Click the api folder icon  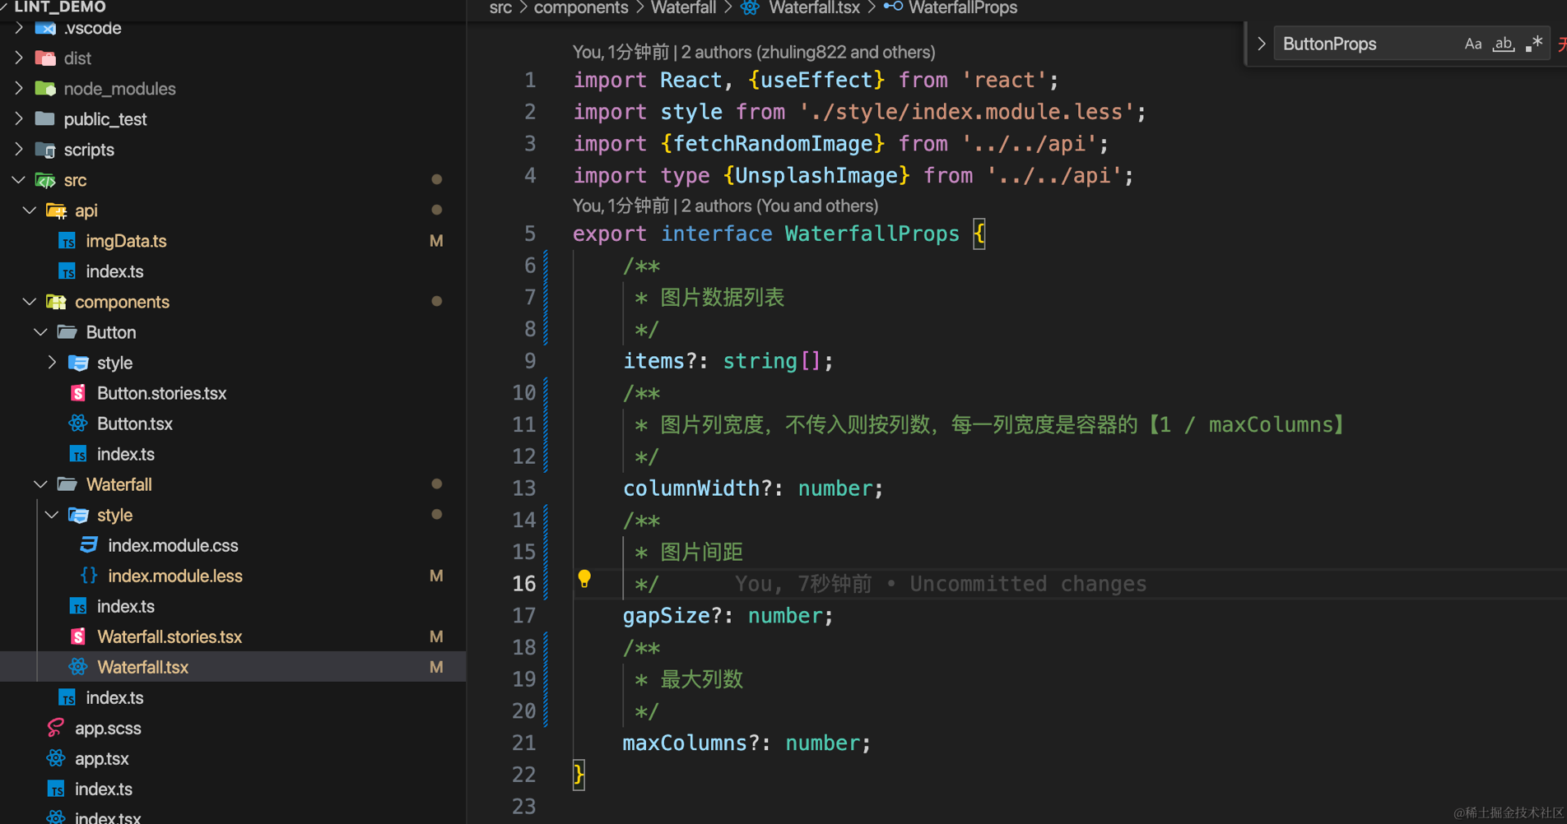(56, 211)
